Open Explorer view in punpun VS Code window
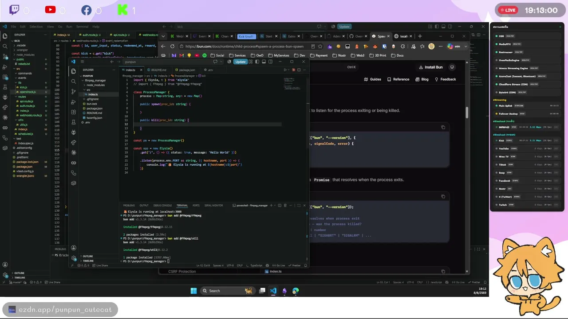This screenshot has height=319, width=568. [x=74, y=72]
